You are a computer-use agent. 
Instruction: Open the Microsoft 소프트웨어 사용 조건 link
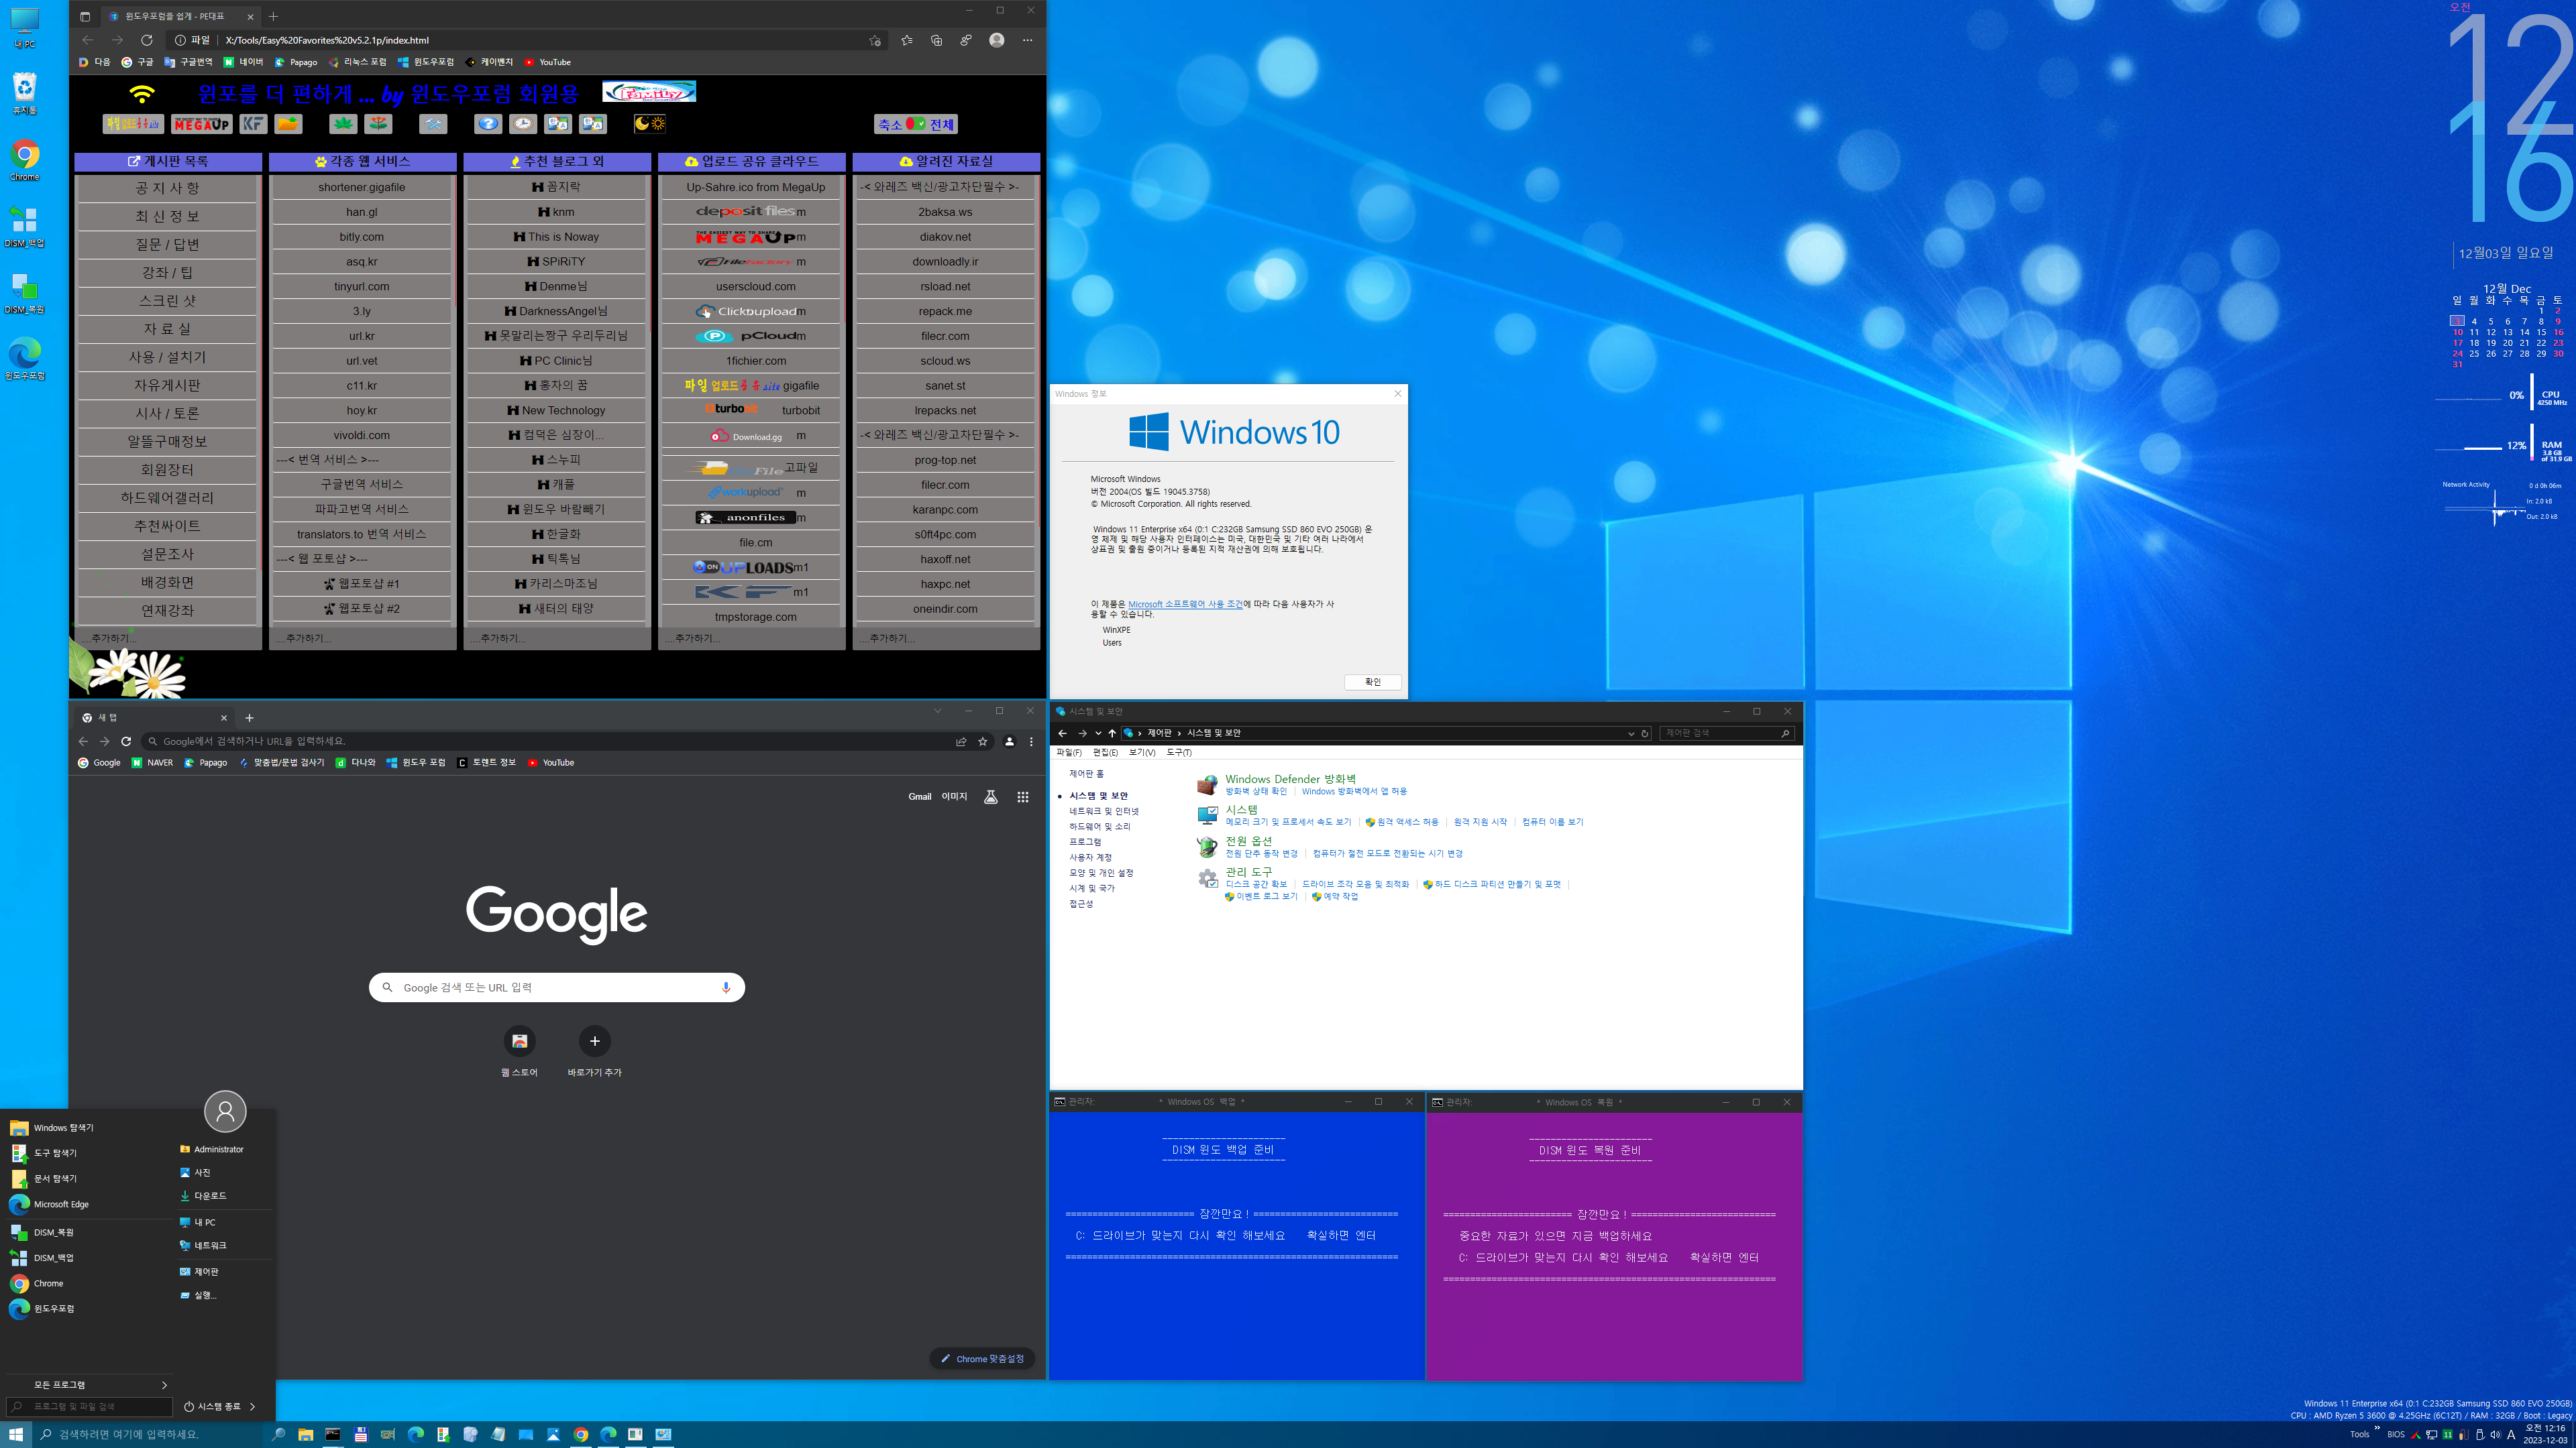pos(1185,603)
